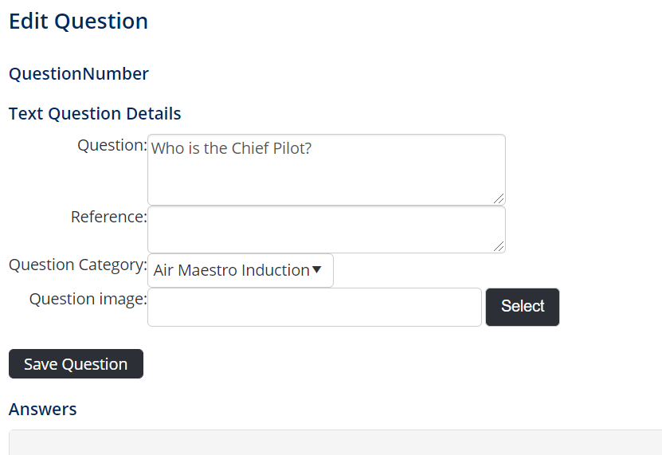Viewport: 662px width, 455px height.
Task: Click the Reference box resize handle
Action: click(499, 247)
